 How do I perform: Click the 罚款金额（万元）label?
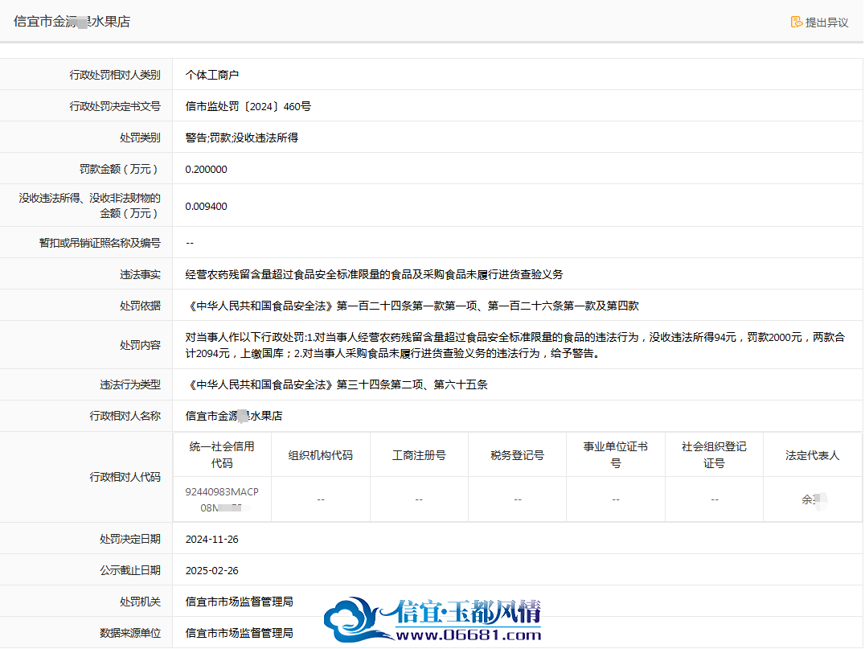[x=120, y=170]
